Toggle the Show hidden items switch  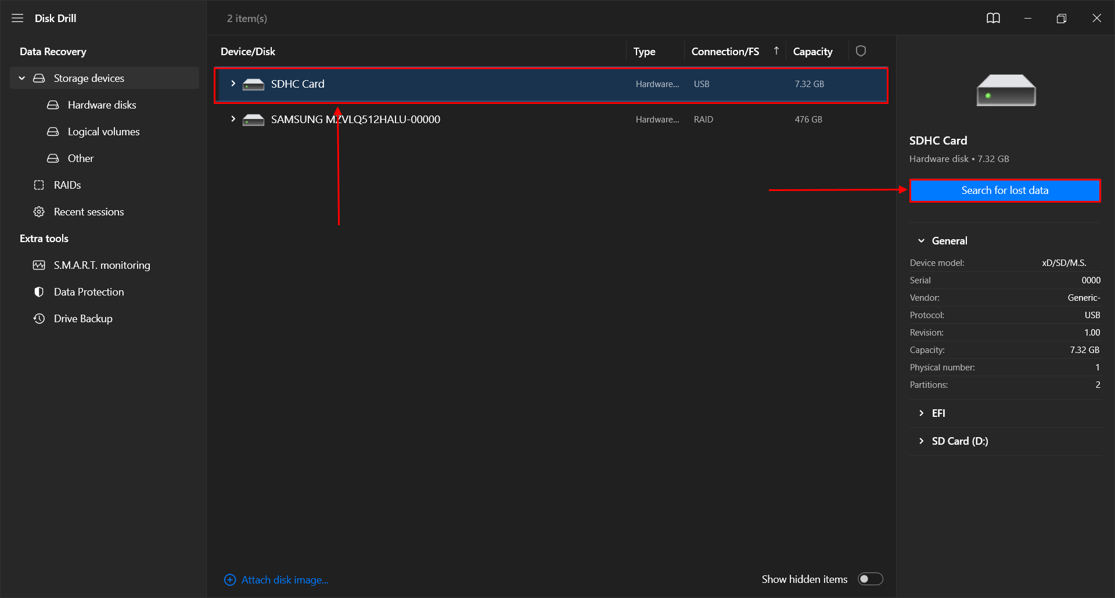870,579
